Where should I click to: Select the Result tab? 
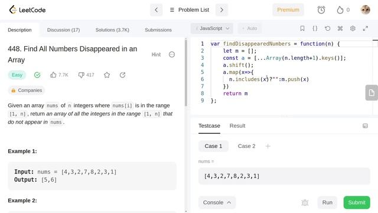pyautogui.click(x=237, y=126)
